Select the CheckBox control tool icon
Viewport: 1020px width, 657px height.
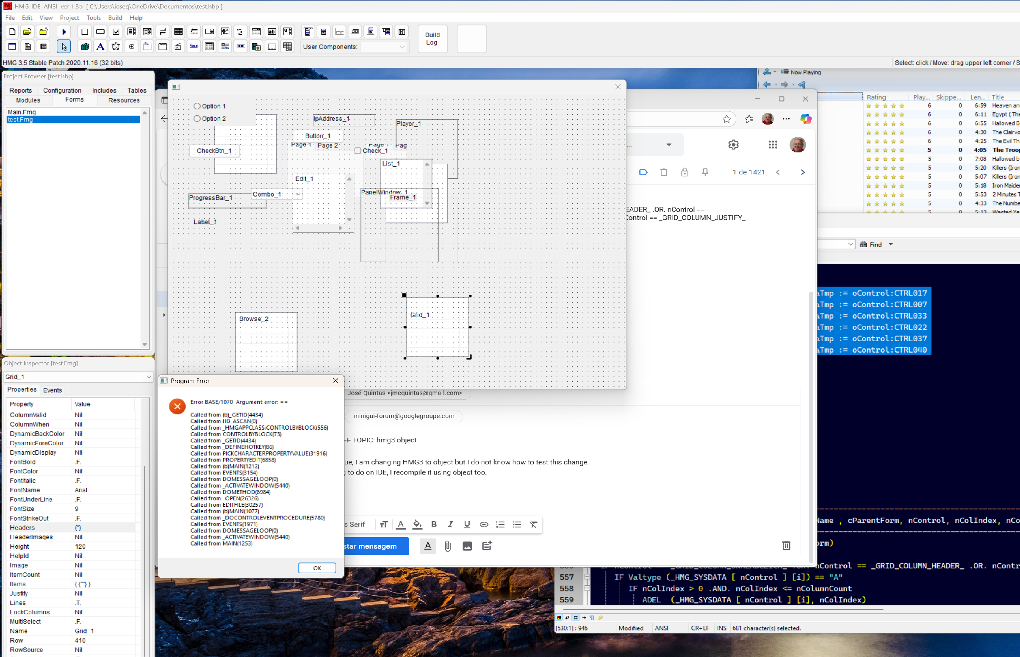click(116, 32)
